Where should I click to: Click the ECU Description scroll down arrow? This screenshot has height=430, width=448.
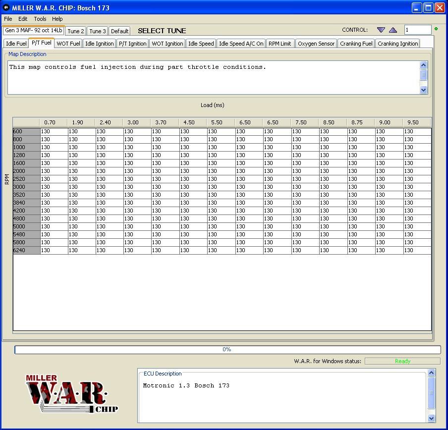click(432, 419)
